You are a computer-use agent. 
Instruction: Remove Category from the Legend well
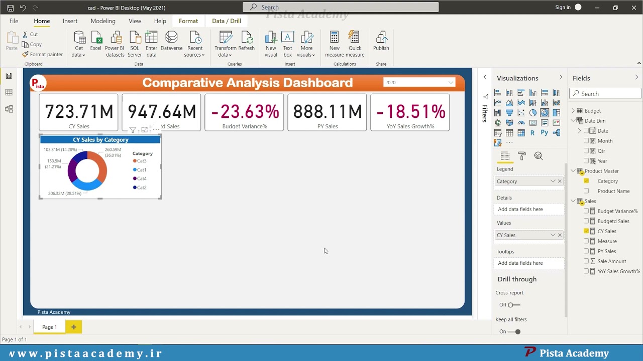coord(560,182)
